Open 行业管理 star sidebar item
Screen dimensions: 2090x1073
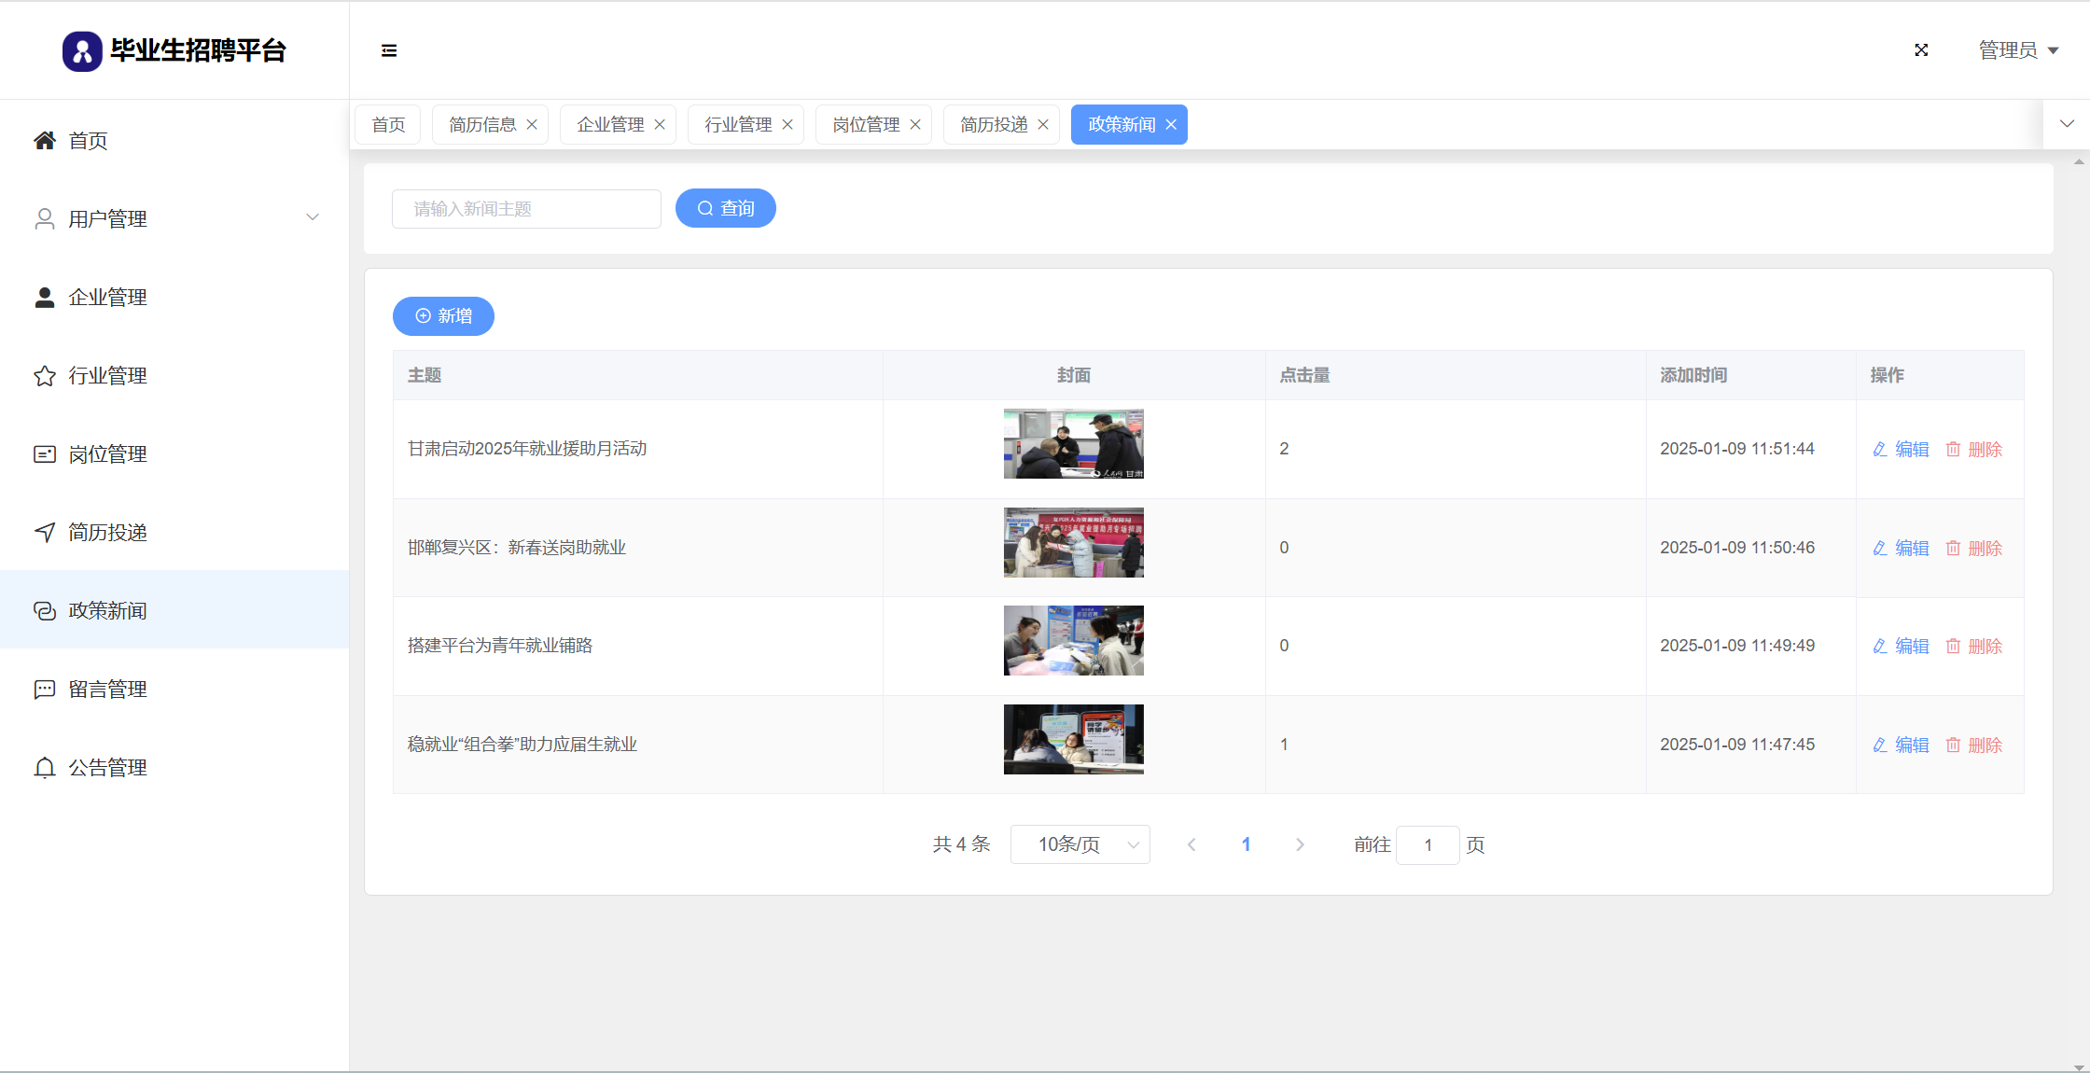tap(107, 376)
